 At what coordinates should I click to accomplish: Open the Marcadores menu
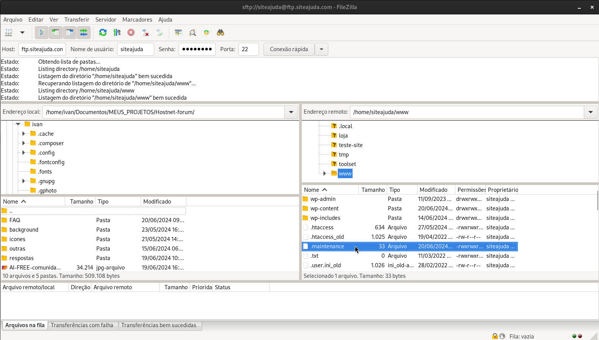tap(137, 20)
